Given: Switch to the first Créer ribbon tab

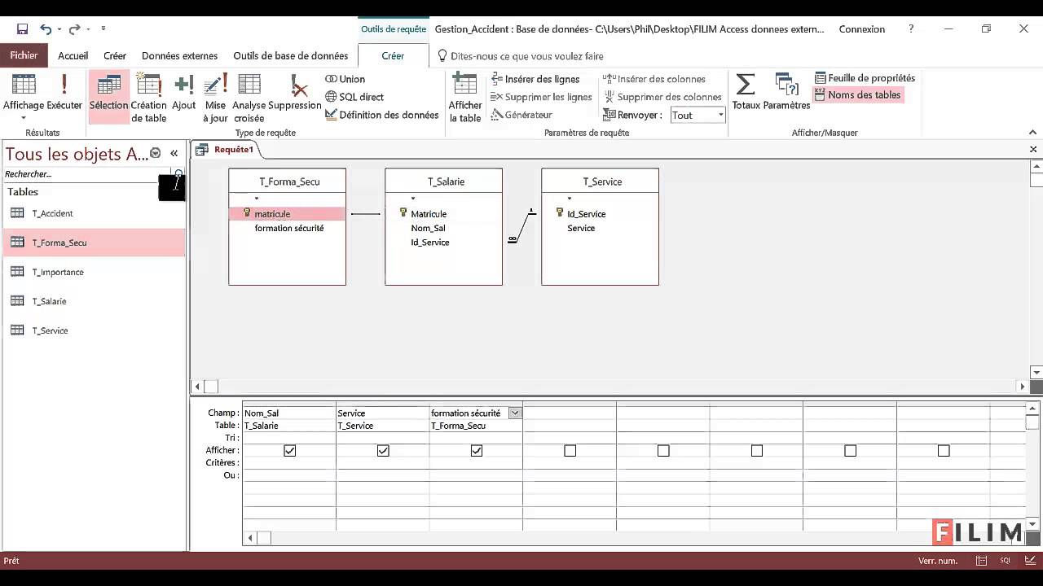Looking at the screenshot, I should coord(115,56).
